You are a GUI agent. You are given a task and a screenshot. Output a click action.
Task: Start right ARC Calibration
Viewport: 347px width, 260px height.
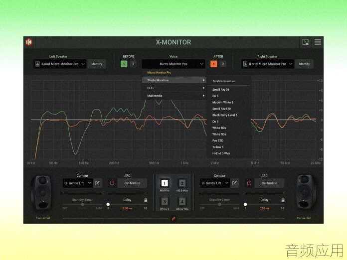coord(269,183)
